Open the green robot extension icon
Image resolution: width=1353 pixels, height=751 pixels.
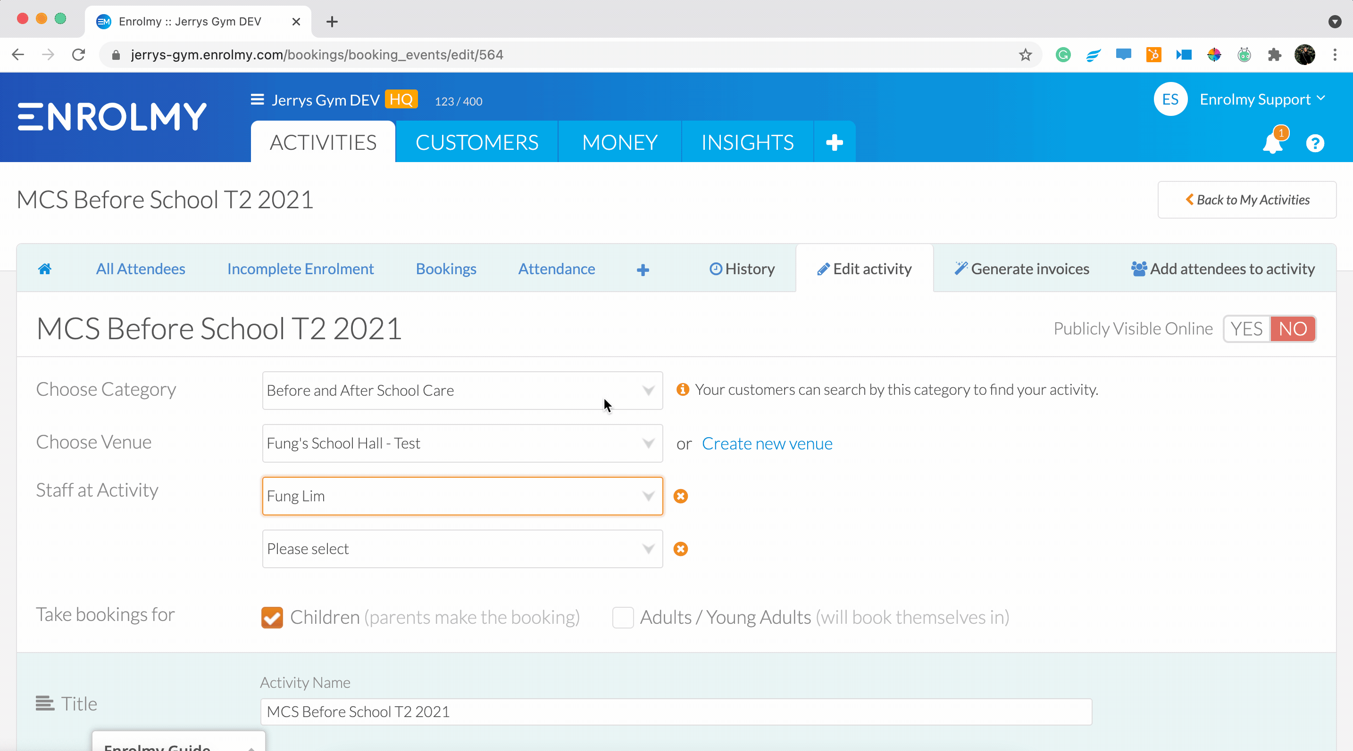1244,55
